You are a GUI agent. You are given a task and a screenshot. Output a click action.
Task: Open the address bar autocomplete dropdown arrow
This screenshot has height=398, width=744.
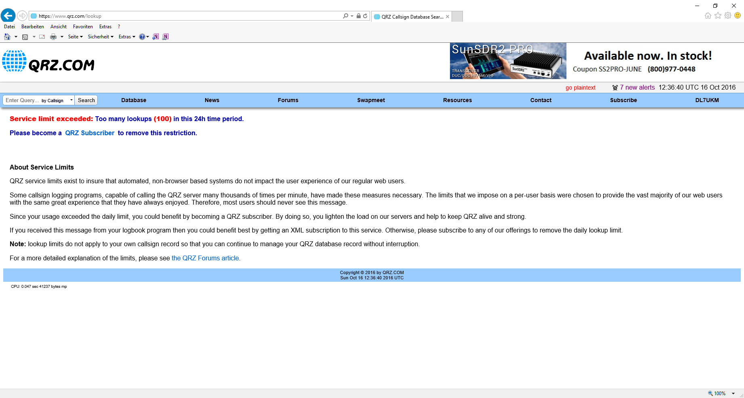click(352, 16)
